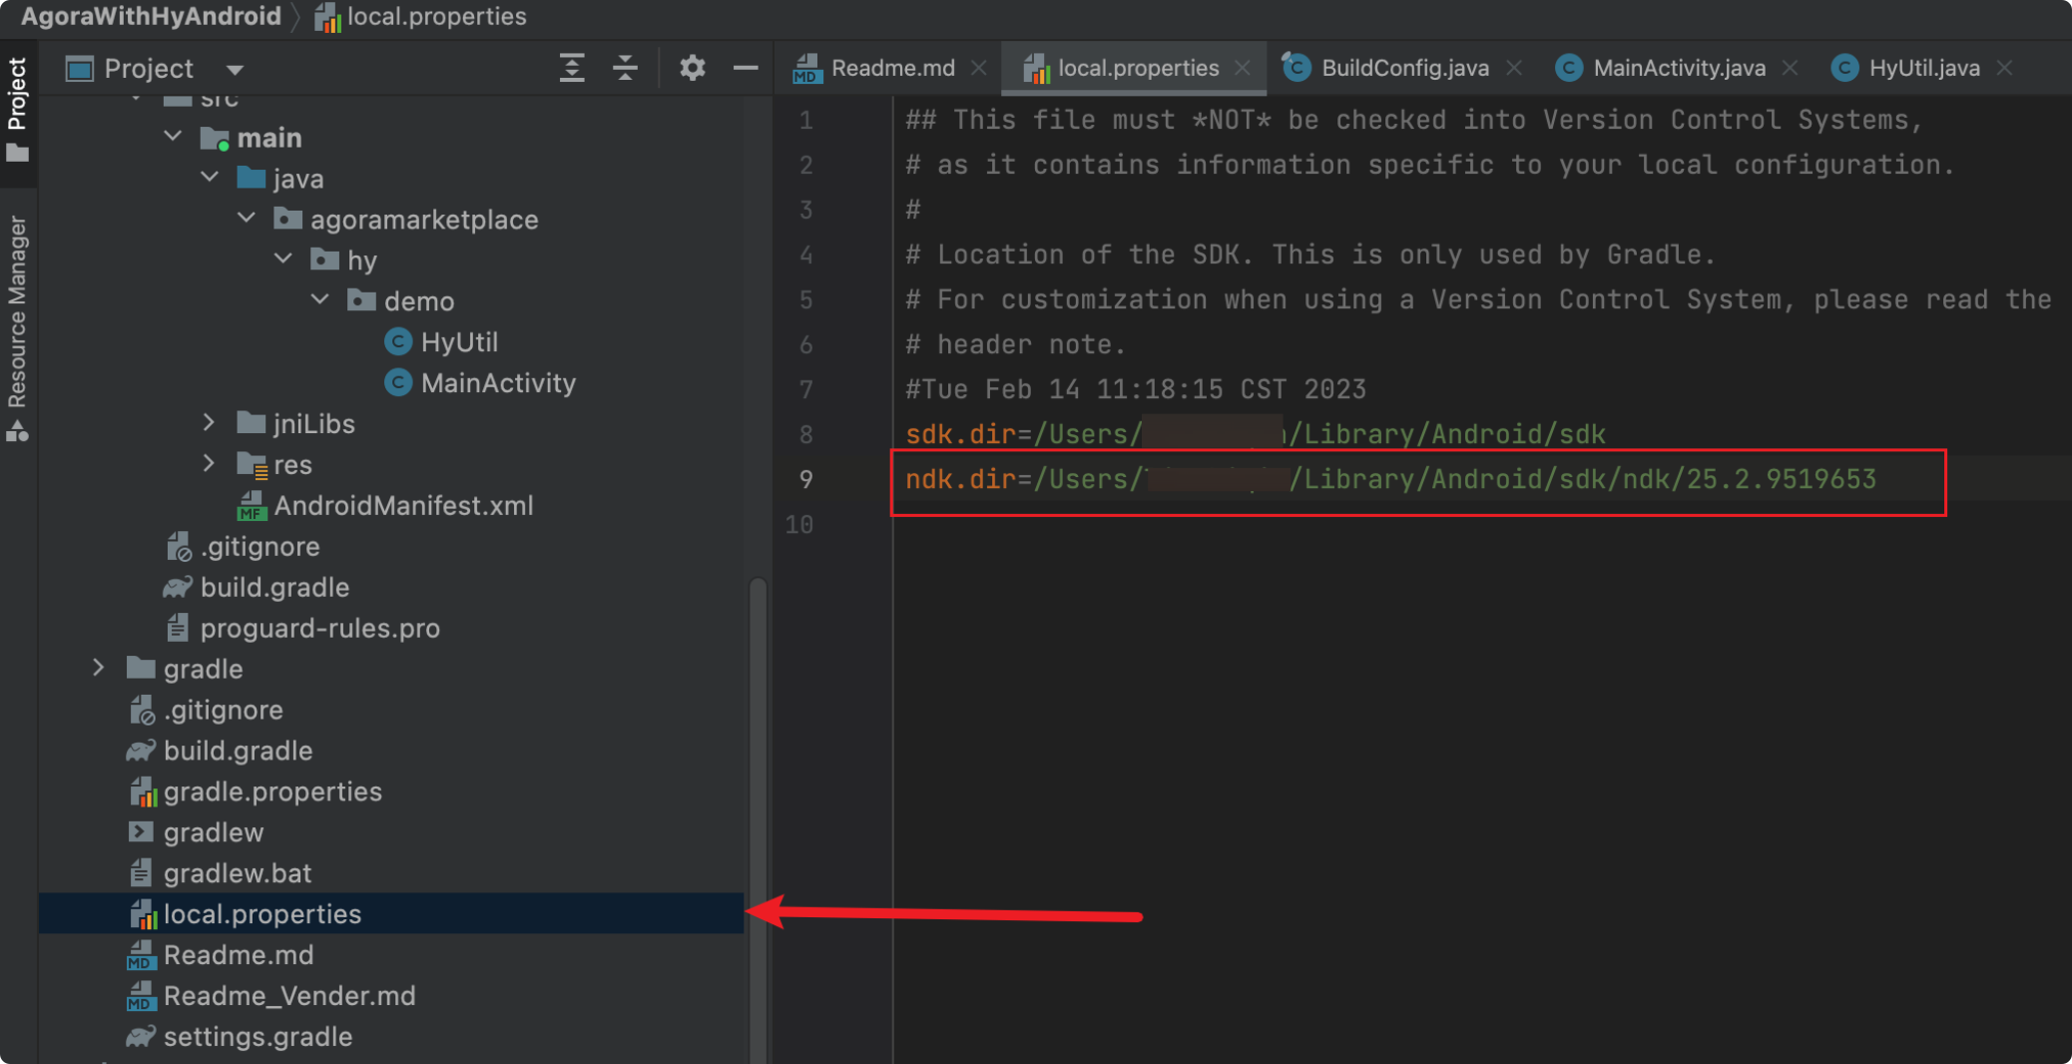Select the gradlew script file

click(213, 833)
